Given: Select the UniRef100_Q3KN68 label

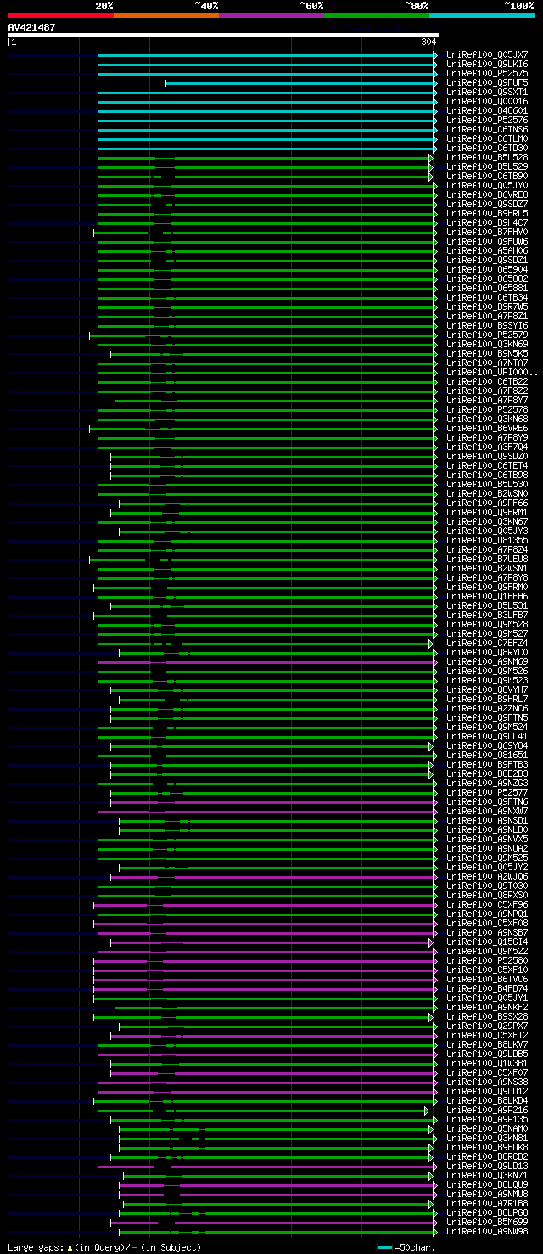Looking at the screenshot, I should (x=487, y=419).
